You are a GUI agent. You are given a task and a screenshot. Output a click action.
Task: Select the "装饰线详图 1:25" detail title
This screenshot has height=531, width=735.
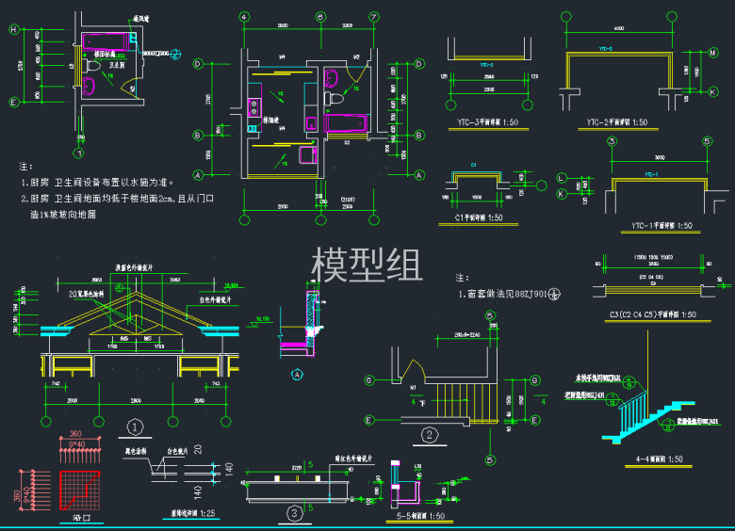pos(192,513)
